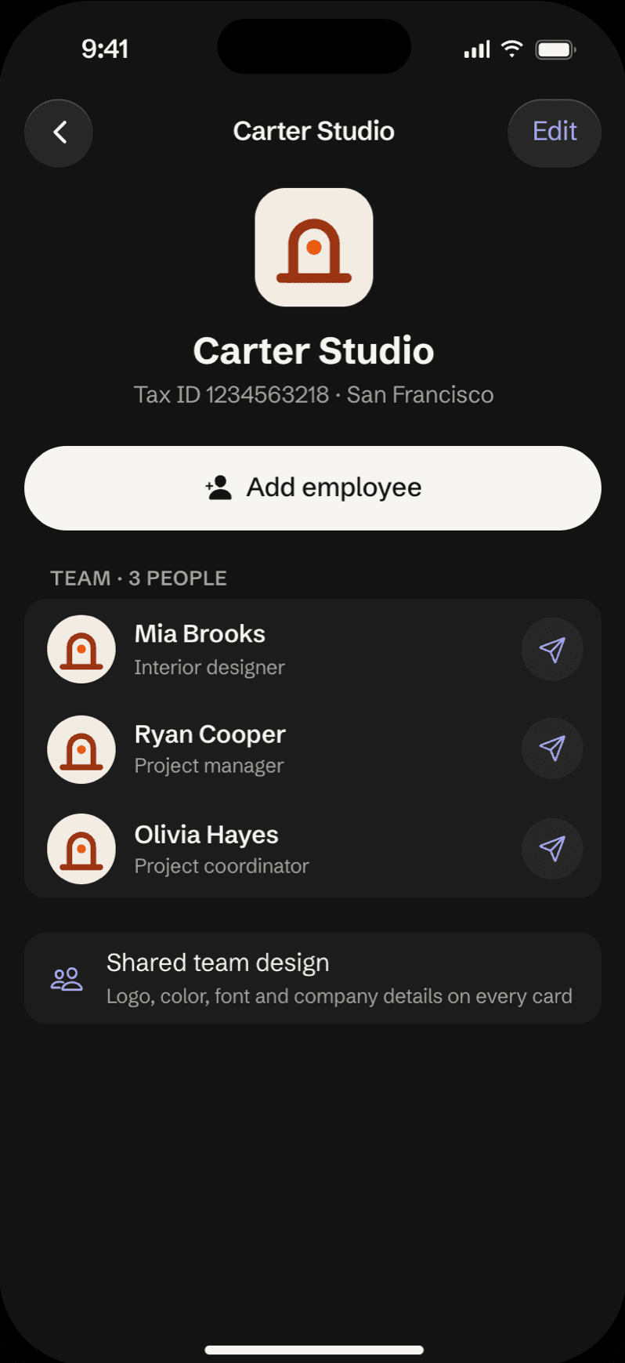The height and width of the screenshot is (1363, 625).
Task: Select the Olivia Hayes name
Action: click(x=207, y=835)
